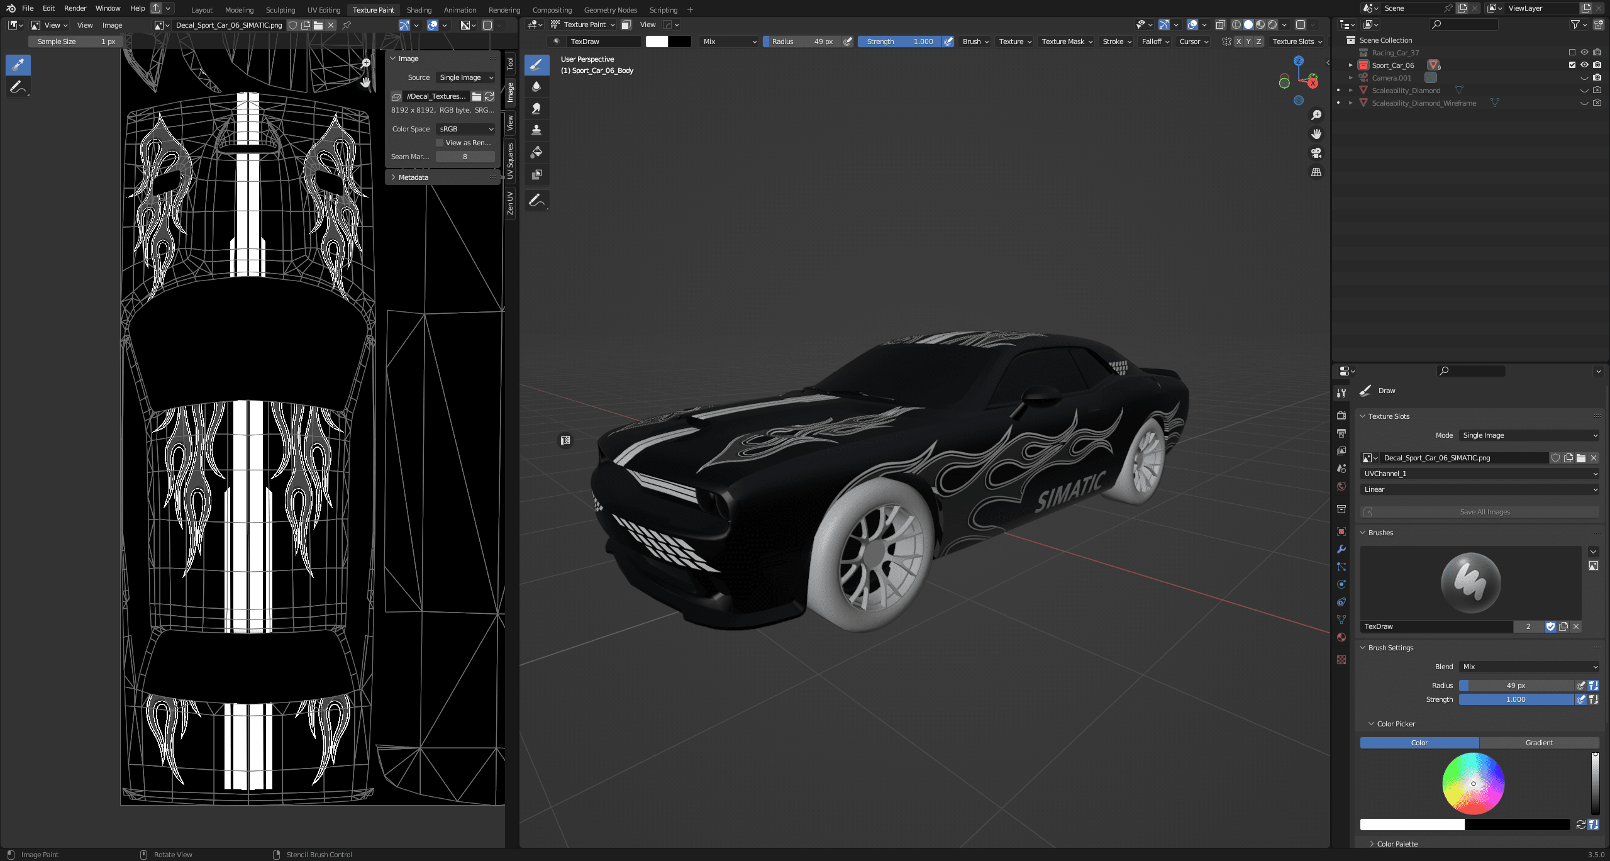Screen dimensions: 1610x861
Task: Open the Source Single Image dropdown
Action: click(465, 77)
